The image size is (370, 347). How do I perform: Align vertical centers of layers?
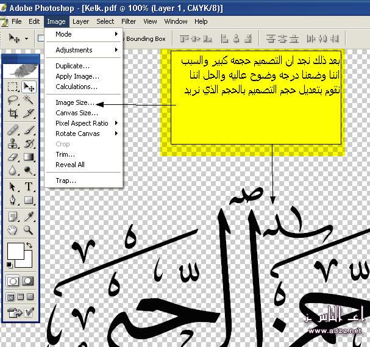coord(196,38)
